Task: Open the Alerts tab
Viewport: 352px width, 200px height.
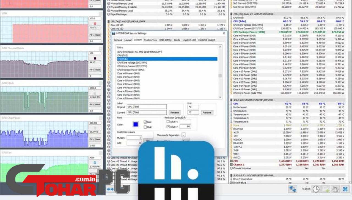Action: coord(177,40)
